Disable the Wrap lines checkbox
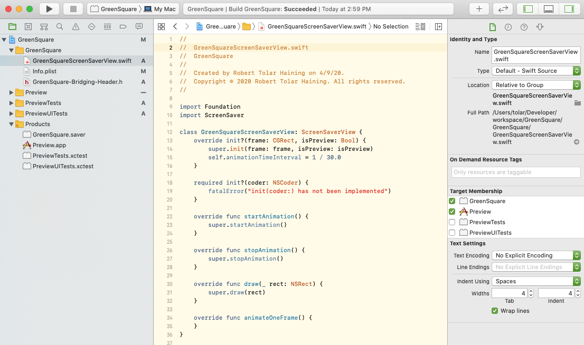 (x=495, y=311)
